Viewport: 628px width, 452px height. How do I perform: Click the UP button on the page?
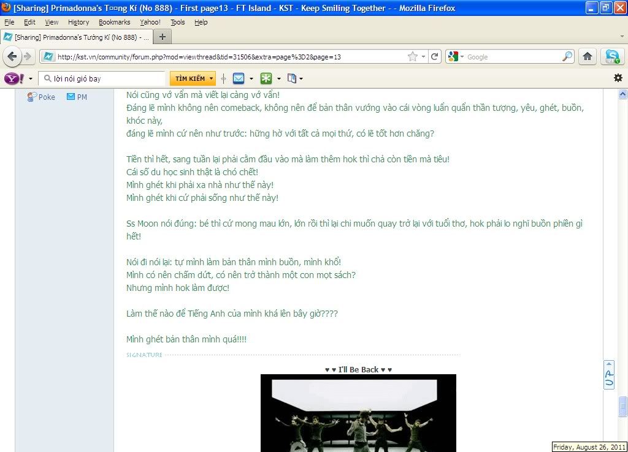pyautogui.click(x=609, y=374)
